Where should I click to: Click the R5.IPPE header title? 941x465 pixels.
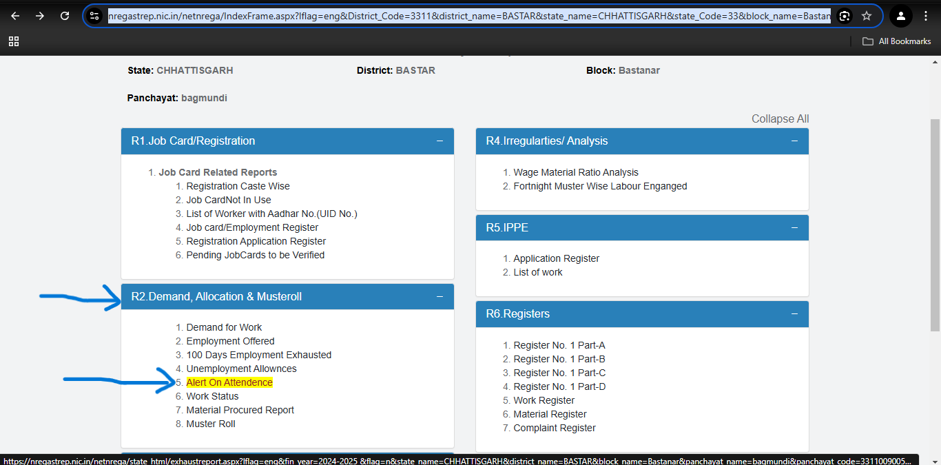click(x=508, y=227)
